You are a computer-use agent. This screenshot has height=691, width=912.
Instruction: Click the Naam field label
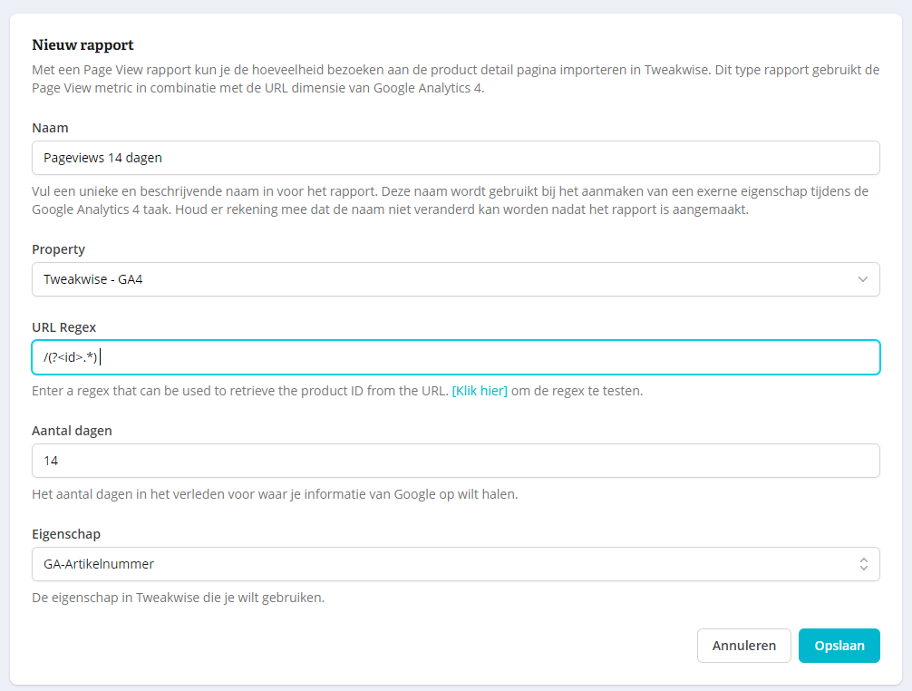(50, 128)
